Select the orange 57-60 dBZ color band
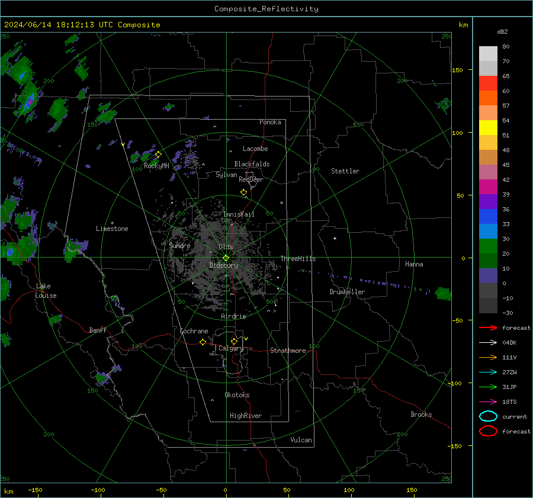Image resolution: width=533 pixels, height=498 pixels. [488, 98]
